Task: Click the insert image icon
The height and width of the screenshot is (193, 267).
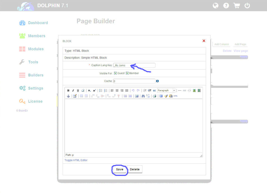Action: tap(194, 91)
